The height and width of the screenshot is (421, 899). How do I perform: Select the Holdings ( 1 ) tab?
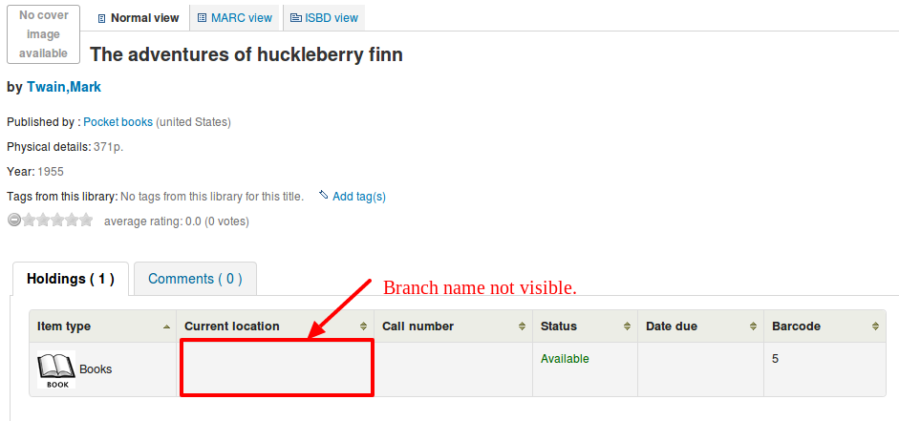click(71, 279)
